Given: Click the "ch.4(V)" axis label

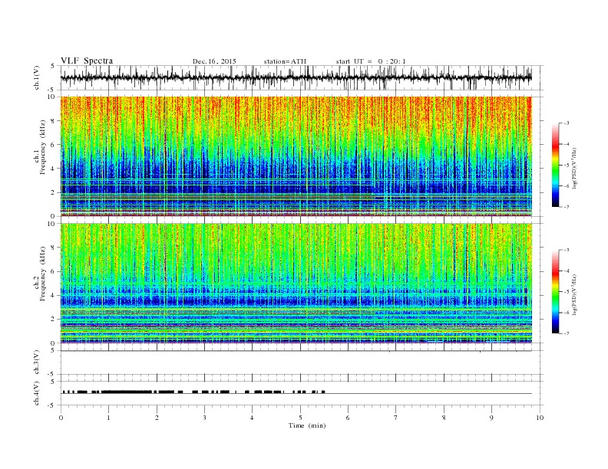Looking at the screenshot, I should (x=37, y=393).
